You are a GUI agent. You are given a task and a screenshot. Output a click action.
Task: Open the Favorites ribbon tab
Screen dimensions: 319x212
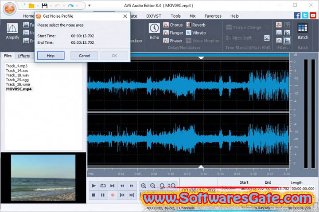(213, 16)
